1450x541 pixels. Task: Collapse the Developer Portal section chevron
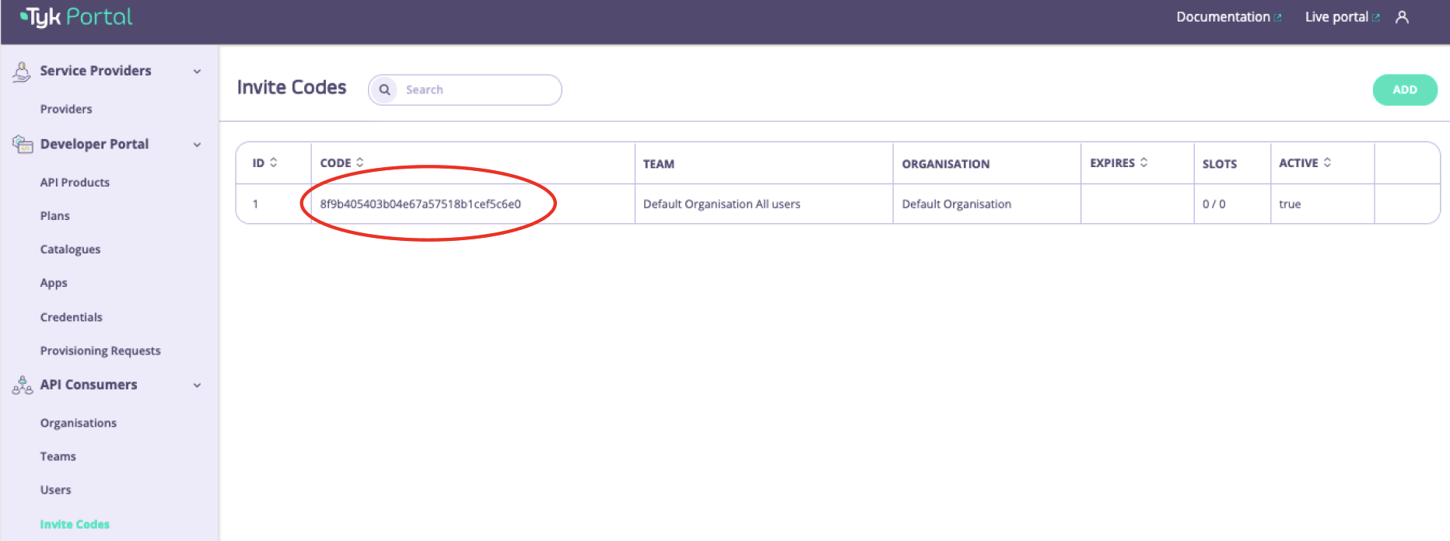(197, 145)
